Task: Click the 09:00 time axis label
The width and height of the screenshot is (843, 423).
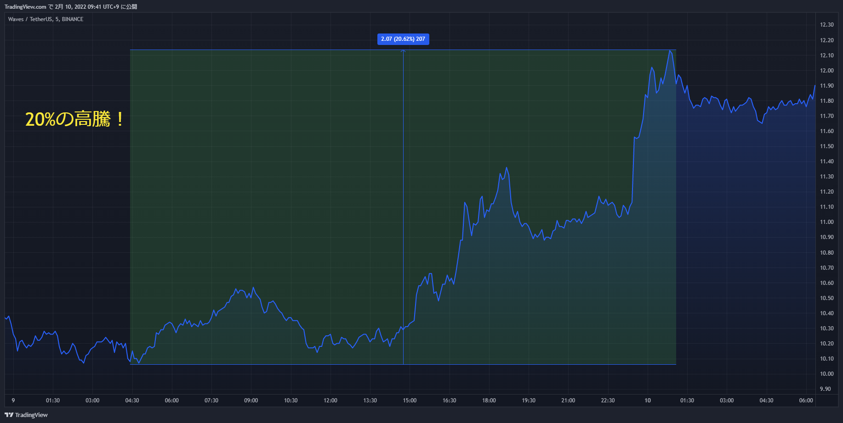Action: click(251, 401)
